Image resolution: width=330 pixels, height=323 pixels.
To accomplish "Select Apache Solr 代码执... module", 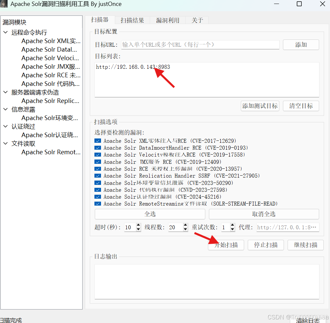I will [x=51, y=84].
